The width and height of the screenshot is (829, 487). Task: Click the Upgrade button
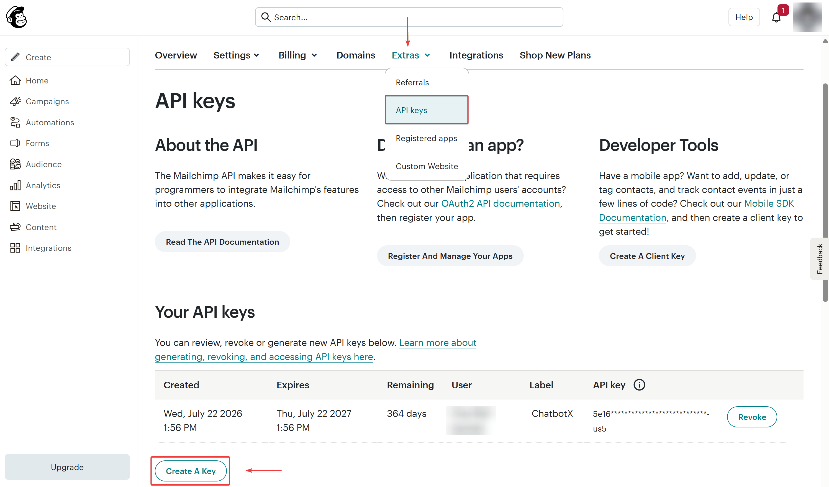[67, 467]
